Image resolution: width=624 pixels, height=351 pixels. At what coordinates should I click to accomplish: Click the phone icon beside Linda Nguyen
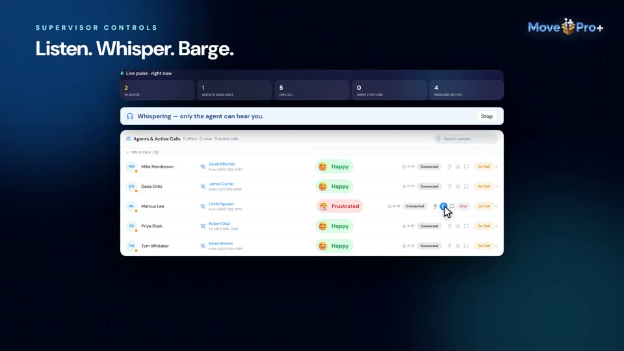click(x=203, y=206)
